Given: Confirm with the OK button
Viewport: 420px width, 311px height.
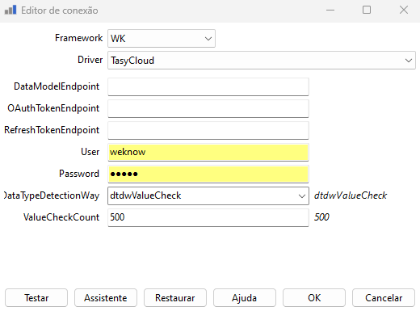Looking at the screenshot, I should pos(314,298).
